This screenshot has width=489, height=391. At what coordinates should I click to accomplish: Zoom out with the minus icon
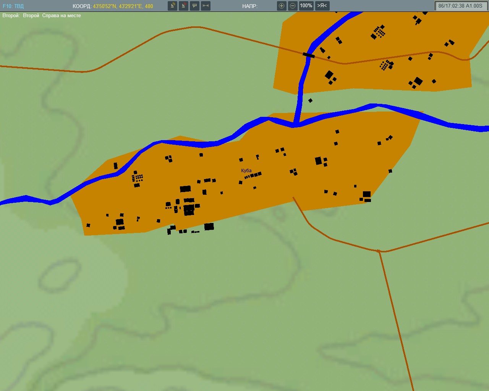(x=293, y=6)
